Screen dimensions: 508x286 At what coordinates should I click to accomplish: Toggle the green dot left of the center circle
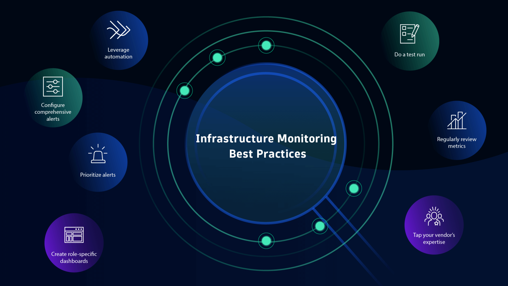click(x=184, y=90)
